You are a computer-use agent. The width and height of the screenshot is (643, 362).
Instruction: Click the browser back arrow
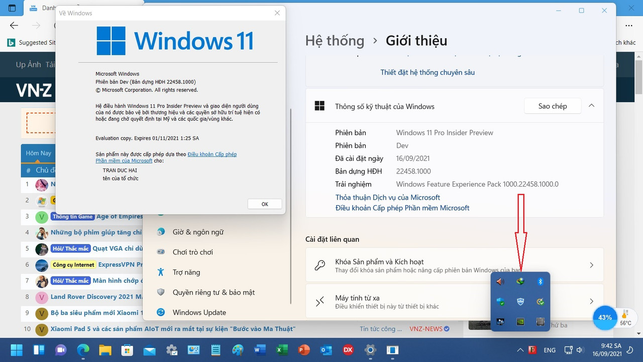pyautogui.click(x=14, y=25)
